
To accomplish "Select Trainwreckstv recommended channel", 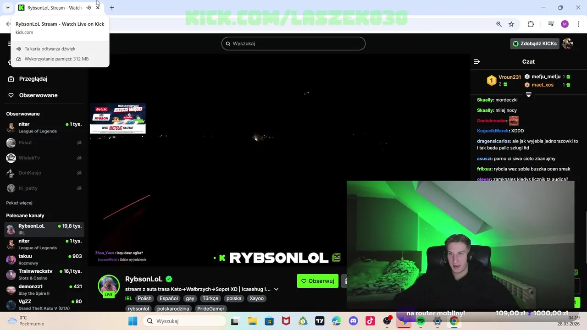I will [44, 275].
